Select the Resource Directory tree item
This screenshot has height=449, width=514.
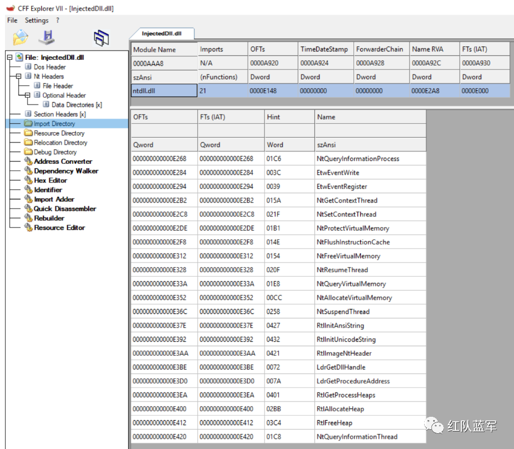click(x=59, y=133)
